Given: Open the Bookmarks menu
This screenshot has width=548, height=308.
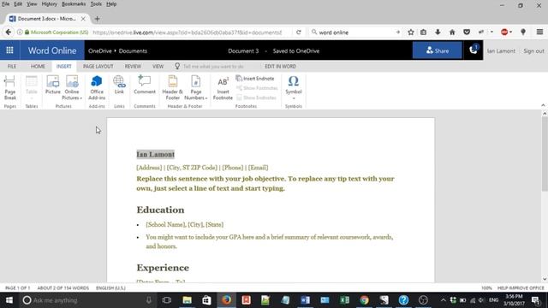Looking at the screenshot, I should pyautogui.click(x=74, y=3).
